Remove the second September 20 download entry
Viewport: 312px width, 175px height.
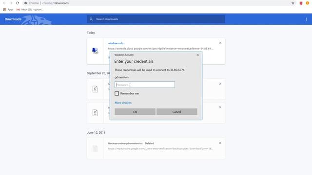pyautogui.click(x=220, y=107)
